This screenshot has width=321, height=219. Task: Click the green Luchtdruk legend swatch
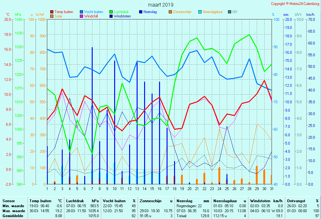(111, 12)
